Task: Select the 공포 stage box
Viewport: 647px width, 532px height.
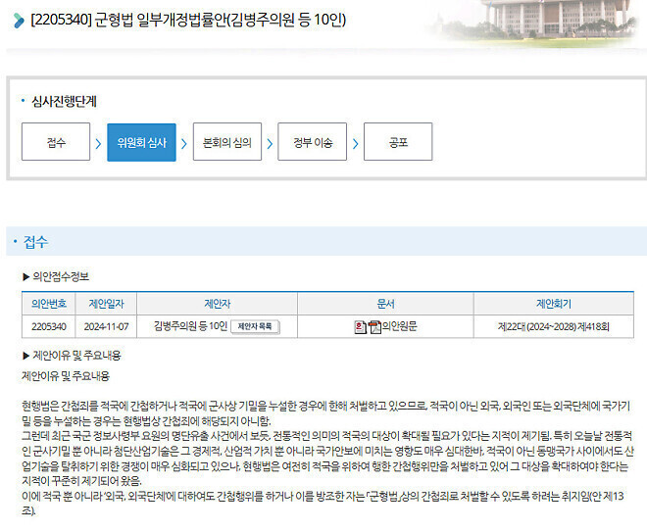Action: click(x=398, y=141)
